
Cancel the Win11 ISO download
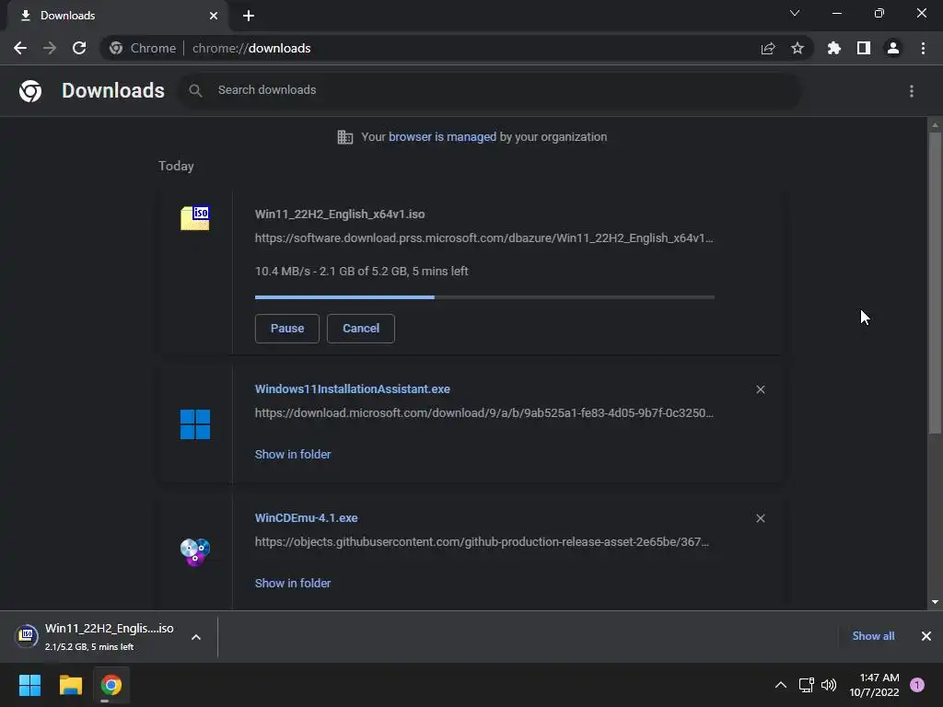[x=361, y=329]
